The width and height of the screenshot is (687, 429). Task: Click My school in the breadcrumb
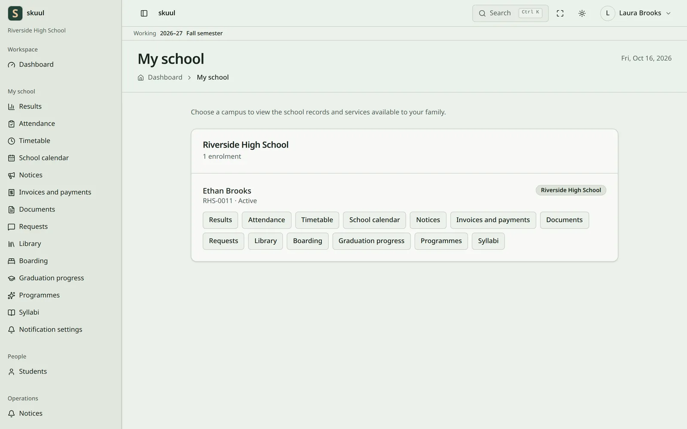point(213,77)
